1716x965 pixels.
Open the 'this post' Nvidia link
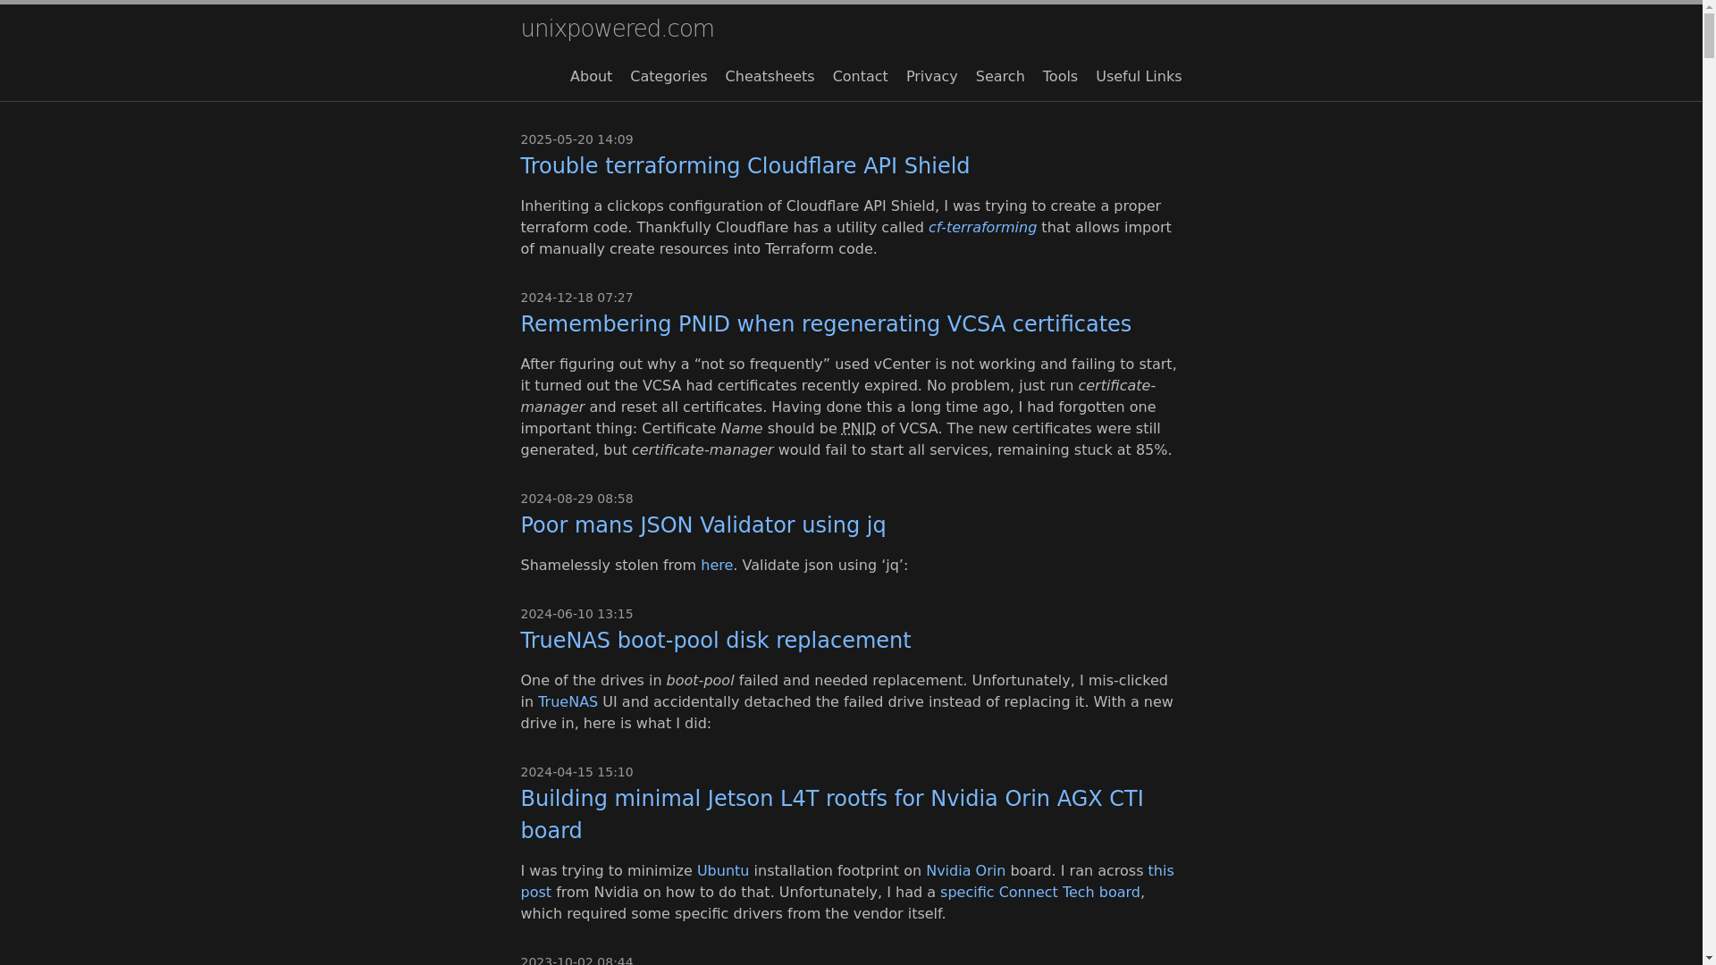tap(1160, 871)
